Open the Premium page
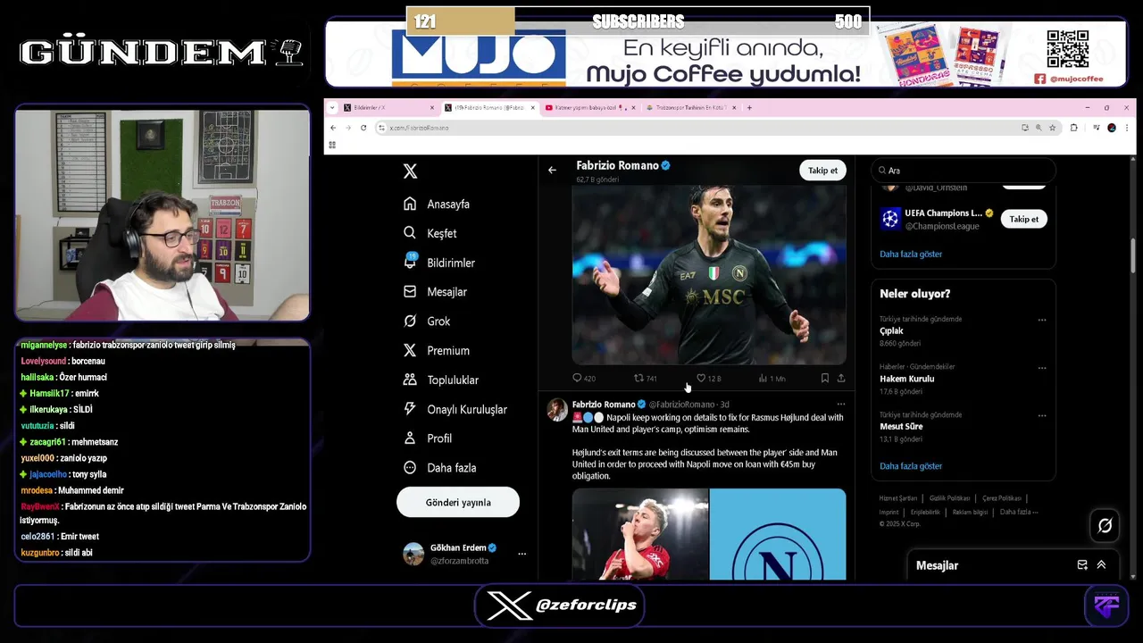This screenshot has height=643, width=1143. (436, 351)
